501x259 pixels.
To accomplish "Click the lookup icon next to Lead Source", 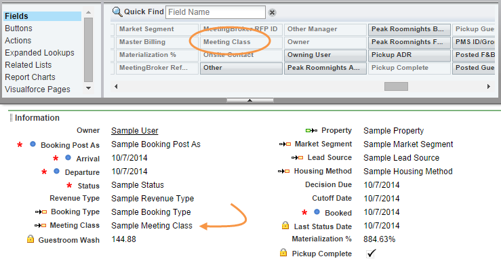I will click(297, 158).
